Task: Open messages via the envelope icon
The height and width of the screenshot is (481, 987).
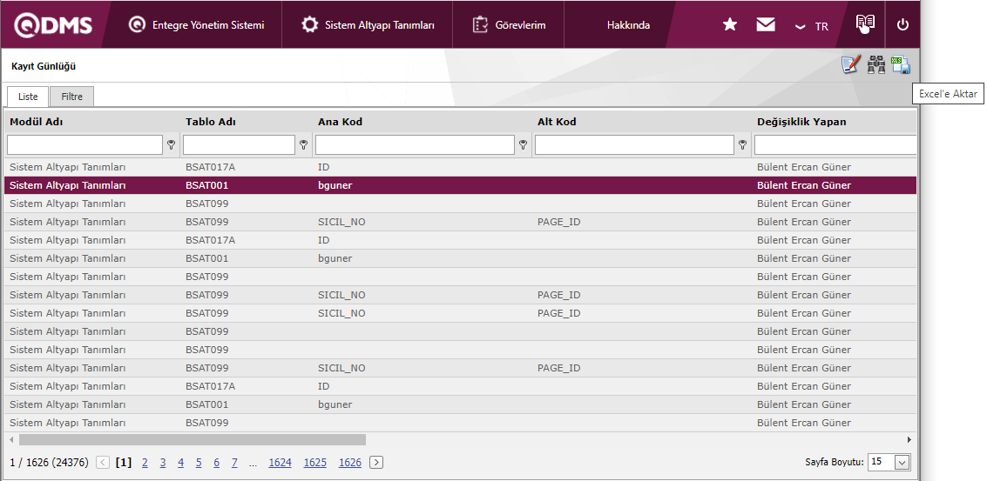Action: click(766, 25)
